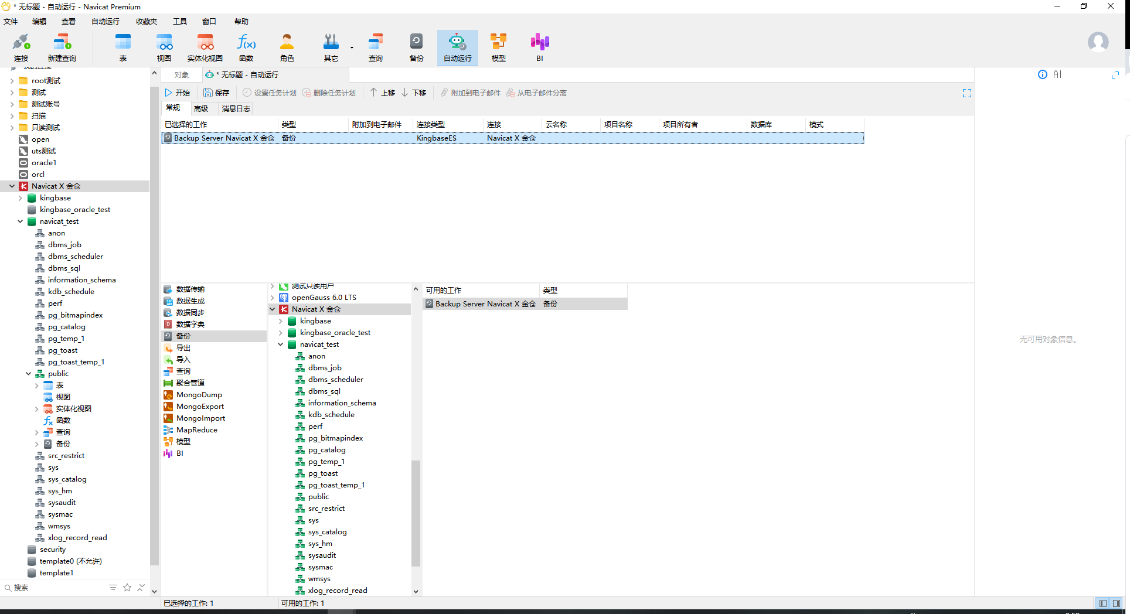Open the 模型 icon in the main toolbar
The image size is (1130, 614).
click(499, 47)
